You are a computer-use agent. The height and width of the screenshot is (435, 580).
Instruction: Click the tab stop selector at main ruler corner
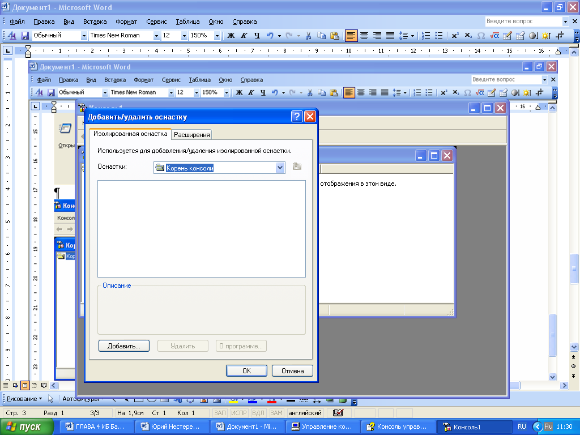[7, 50]
